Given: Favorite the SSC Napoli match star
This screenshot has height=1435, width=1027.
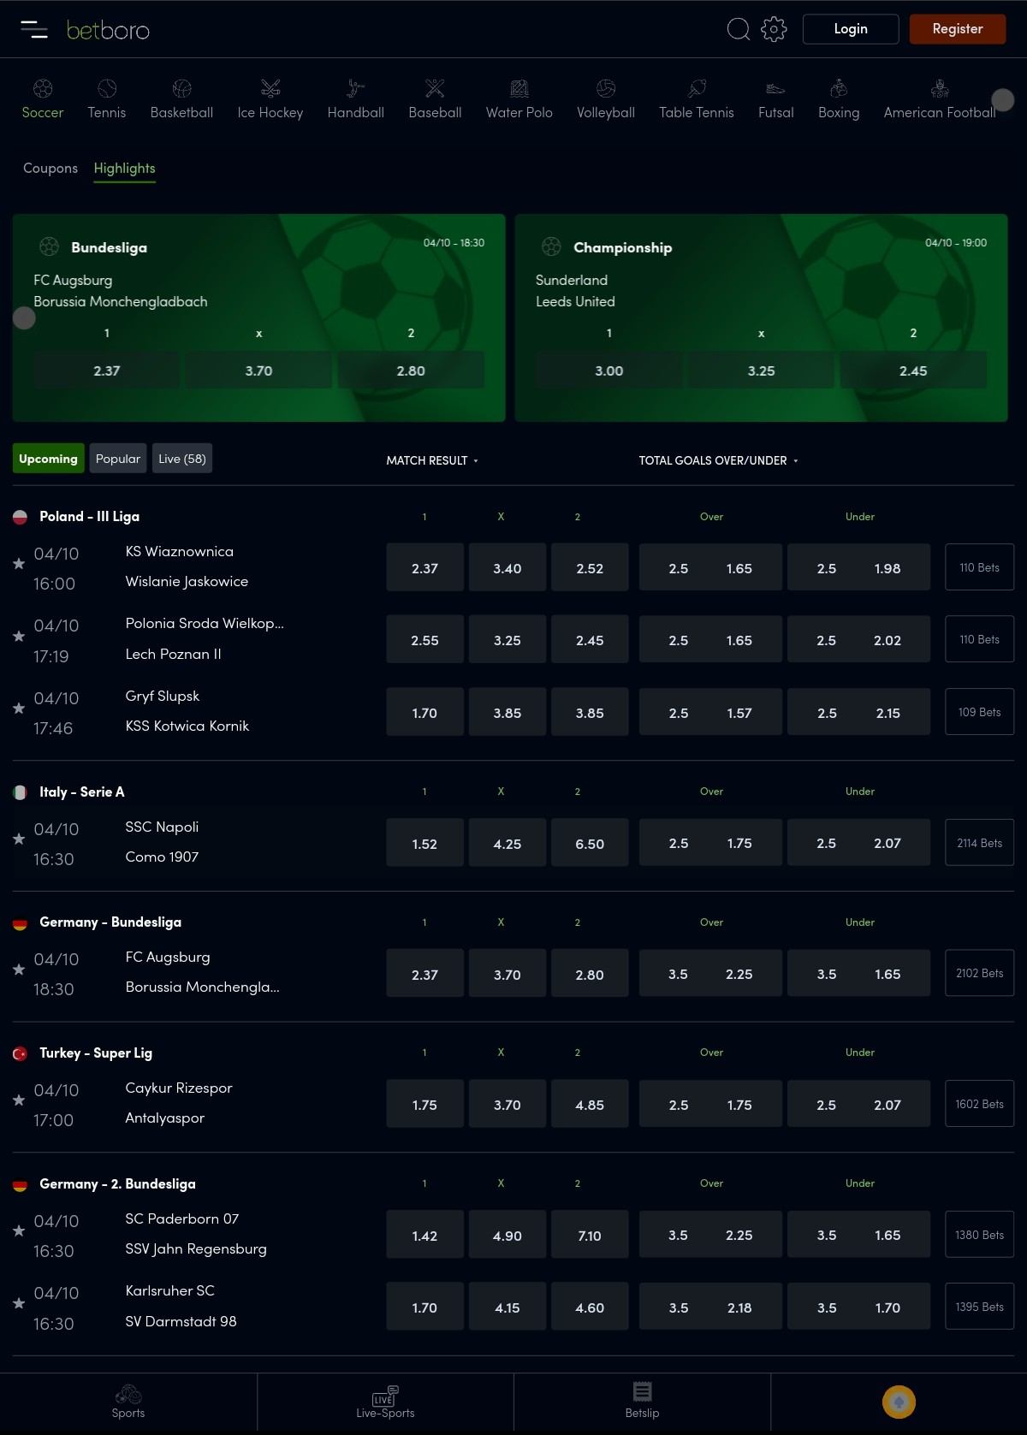Looking at the screenshot, I should click(19, 839).
